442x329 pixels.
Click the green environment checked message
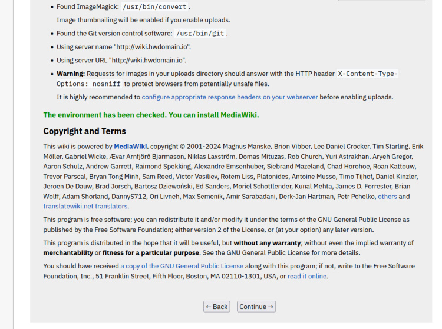pyautogui.click(x=151, y=115)
